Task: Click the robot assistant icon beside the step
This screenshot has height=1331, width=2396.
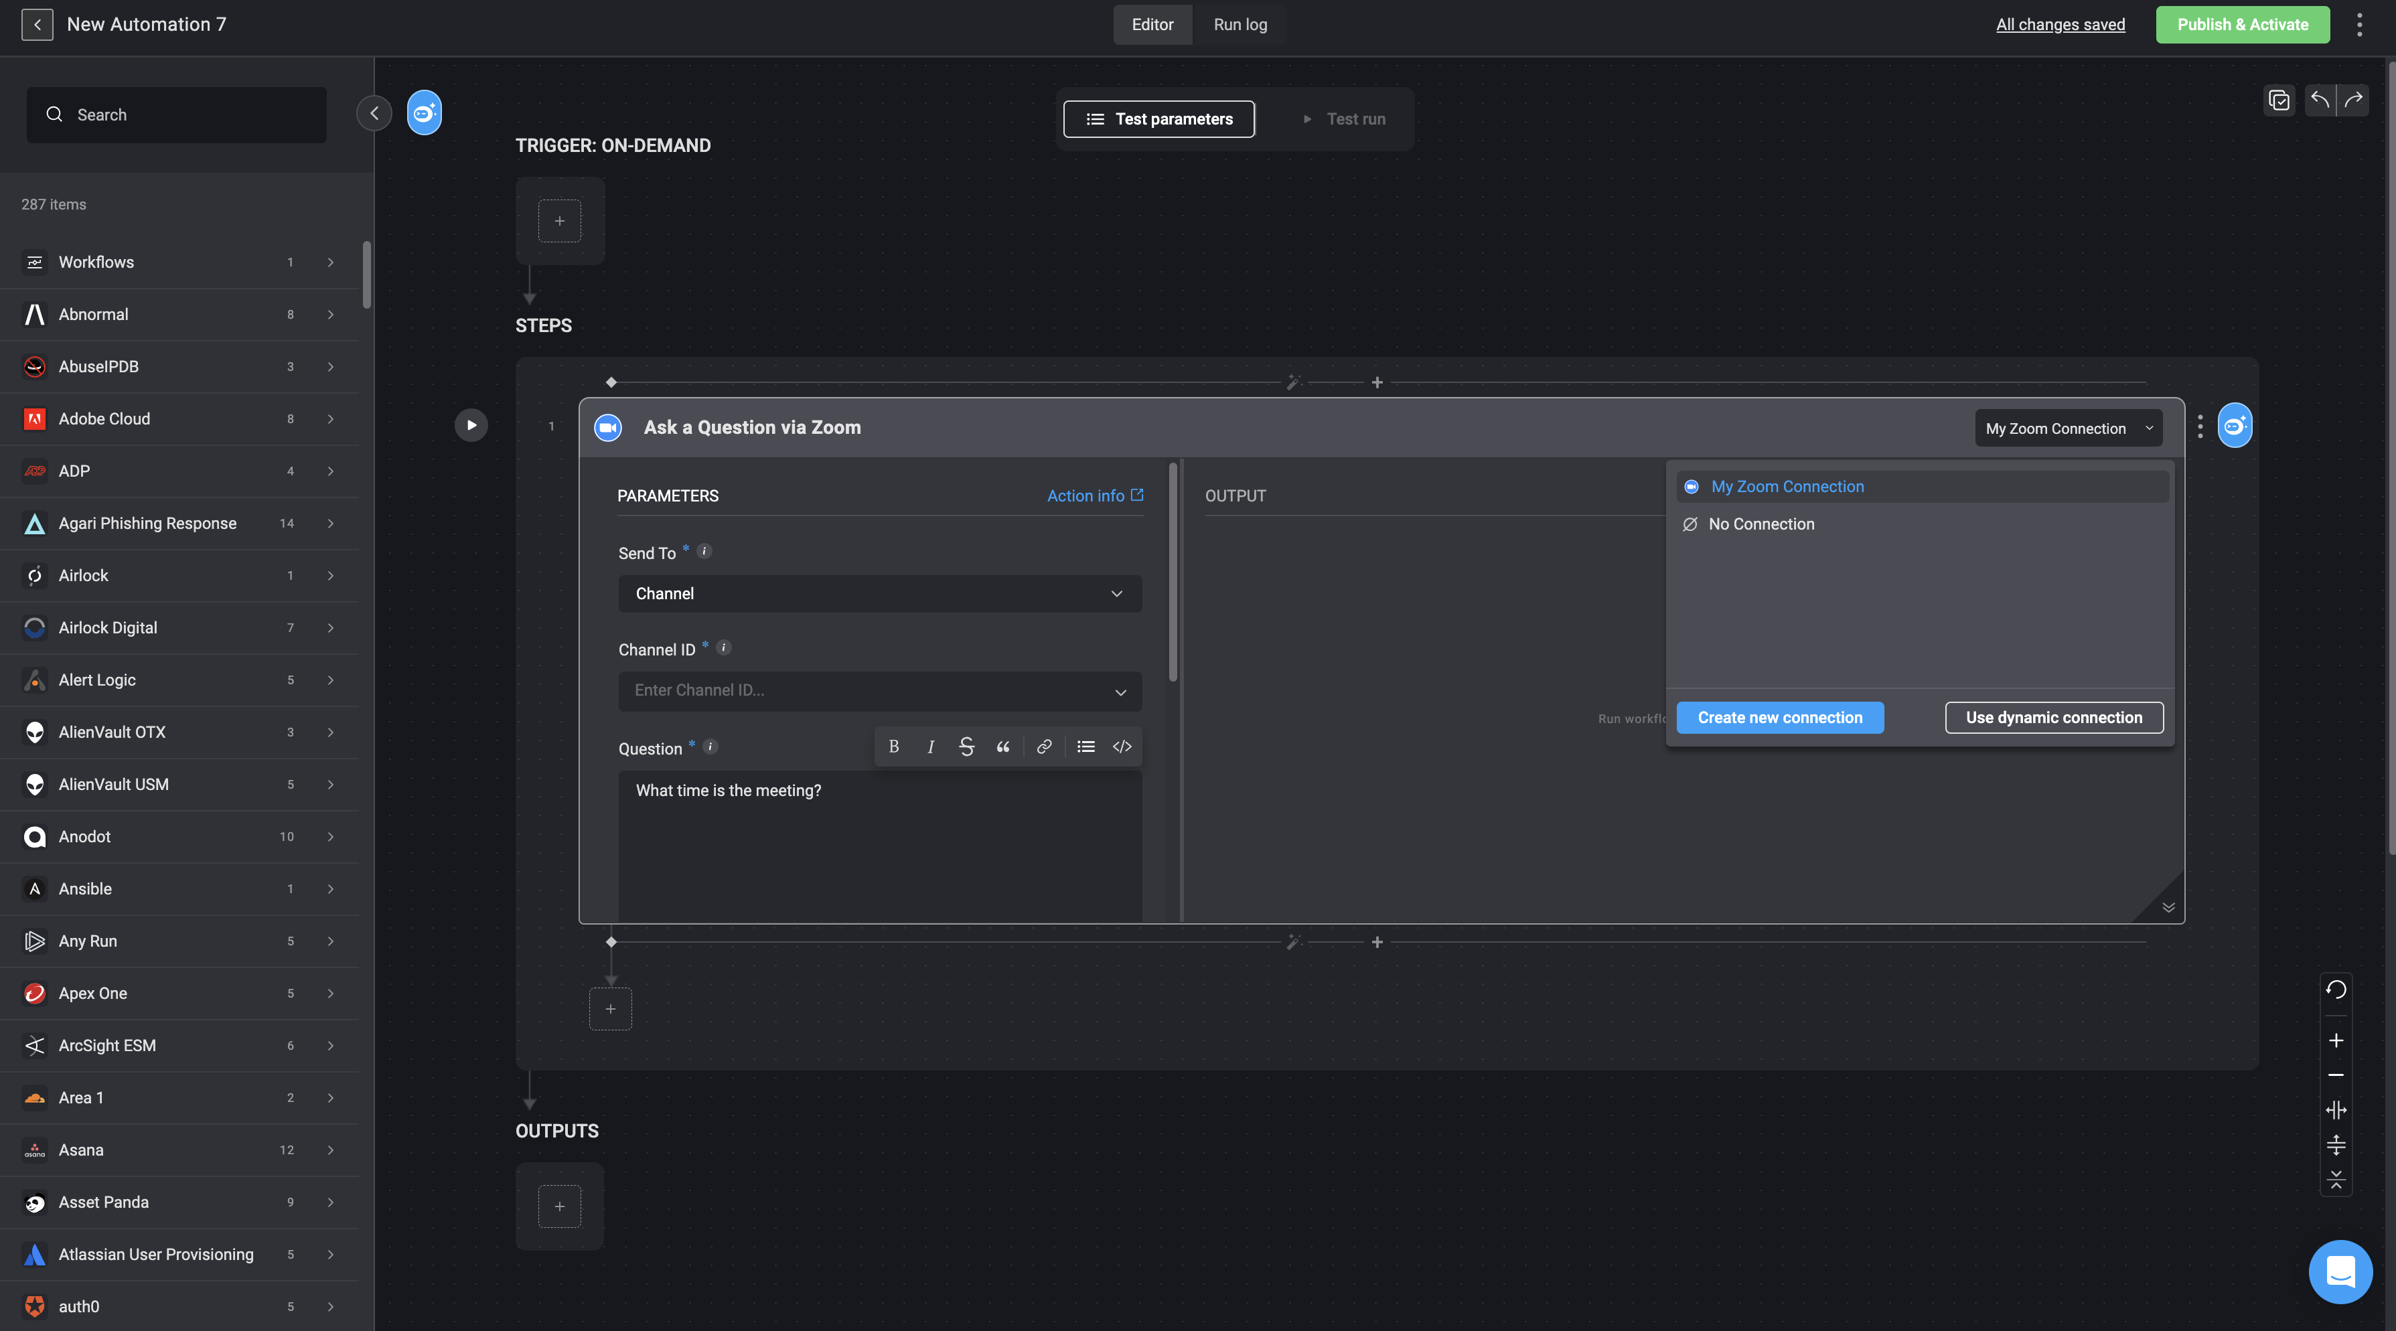Action: point(2234,425)
